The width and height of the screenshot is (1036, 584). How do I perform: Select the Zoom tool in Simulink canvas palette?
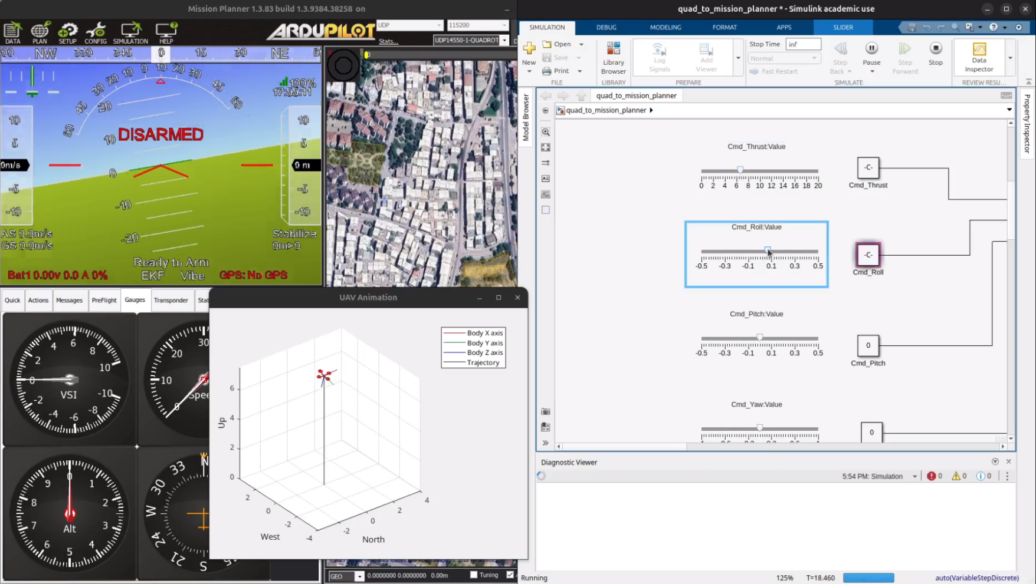[545, 132]
